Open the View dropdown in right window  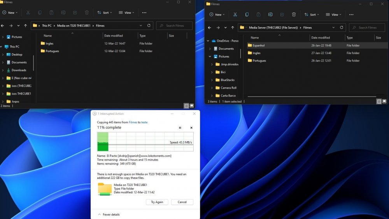click(333, 15)
